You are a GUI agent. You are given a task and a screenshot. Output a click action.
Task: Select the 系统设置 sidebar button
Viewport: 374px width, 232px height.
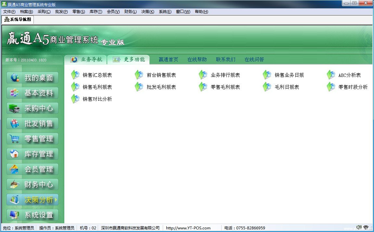pyautogui.click(x=32, y=215)
